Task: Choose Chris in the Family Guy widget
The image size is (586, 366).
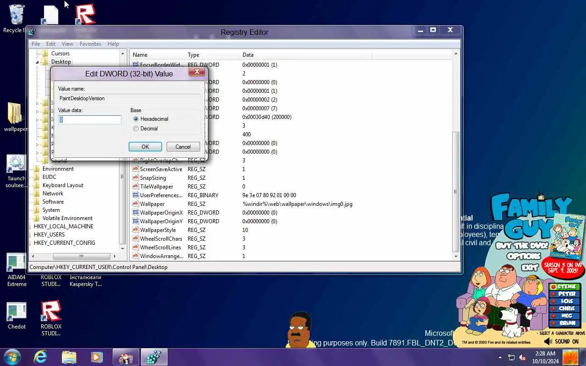Action: [565, 309]
